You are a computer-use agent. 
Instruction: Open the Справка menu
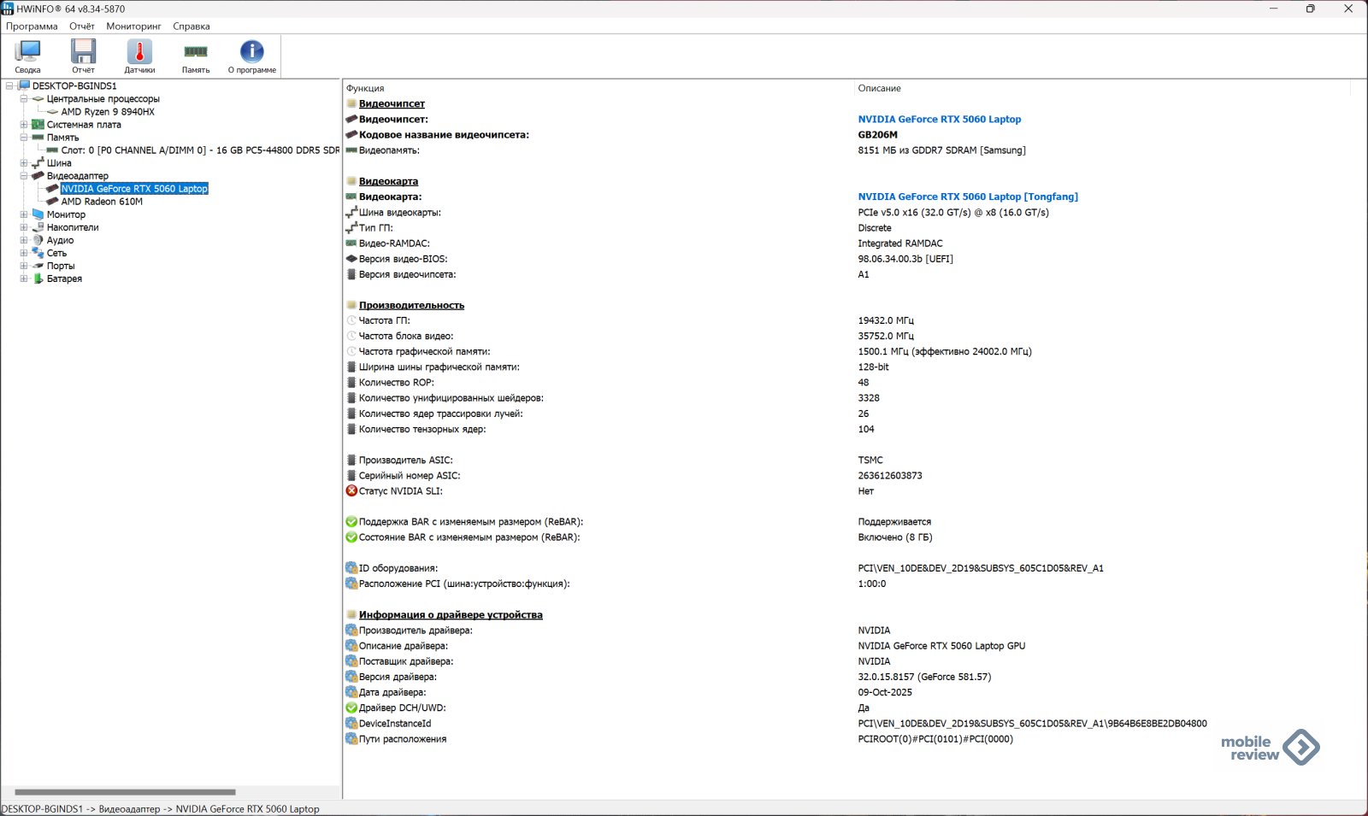(x=191, y=26)
